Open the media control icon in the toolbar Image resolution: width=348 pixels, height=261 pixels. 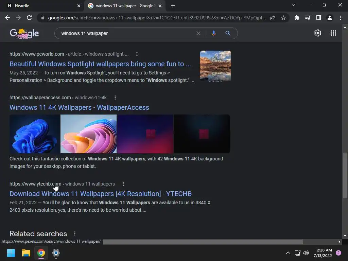[308, 18]
